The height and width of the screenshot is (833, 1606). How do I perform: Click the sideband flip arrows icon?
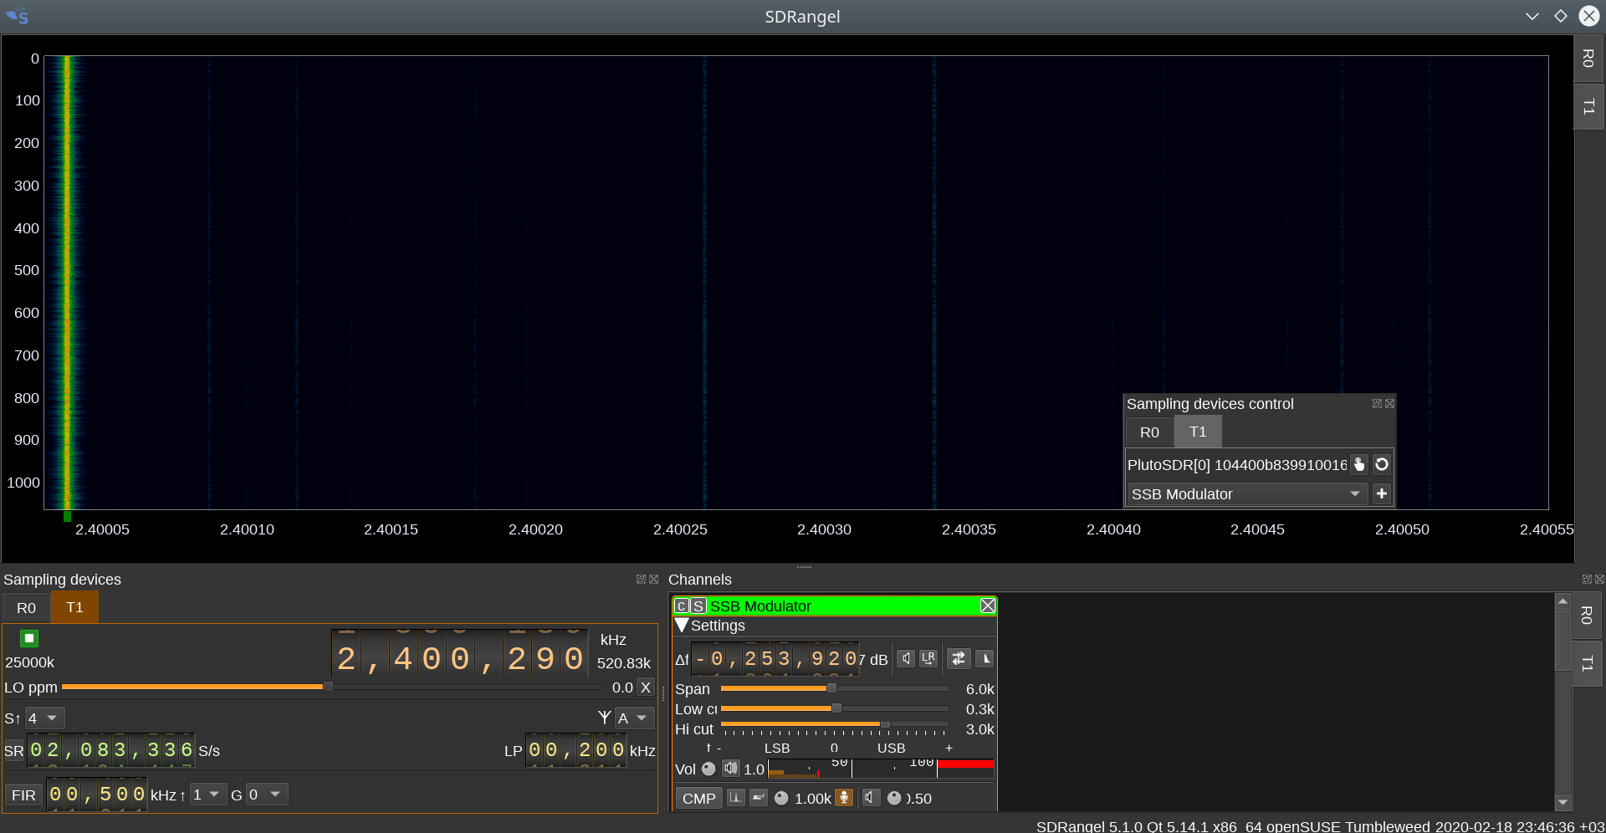pos(959,659)
